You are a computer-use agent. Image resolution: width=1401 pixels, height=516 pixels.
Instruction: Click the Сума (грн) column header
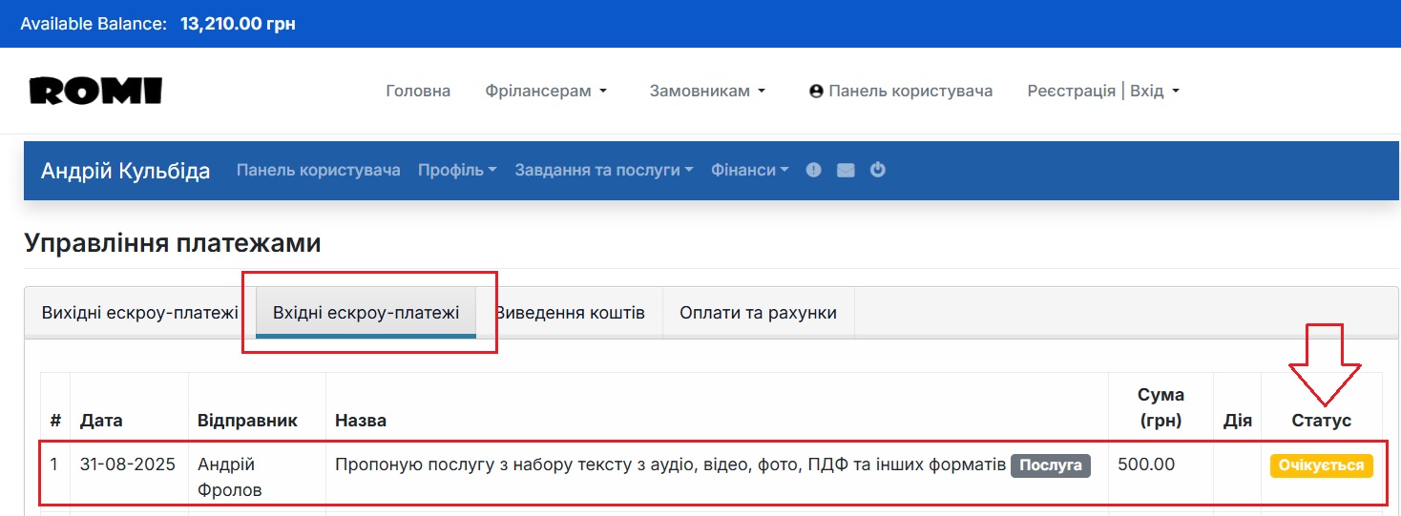(1161, 407)
